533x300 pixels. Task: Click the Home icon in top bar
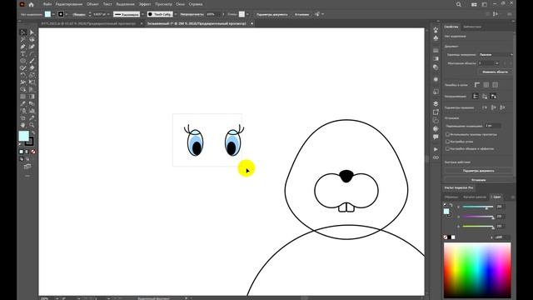tap(32, 4)
